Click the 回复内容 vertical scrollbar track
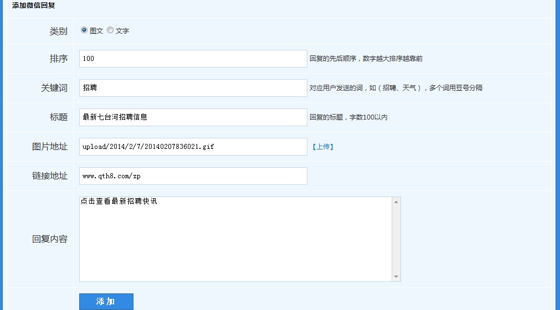Image resolution: width=560 pixels, height=310 pixels. (x=396, y=239)
